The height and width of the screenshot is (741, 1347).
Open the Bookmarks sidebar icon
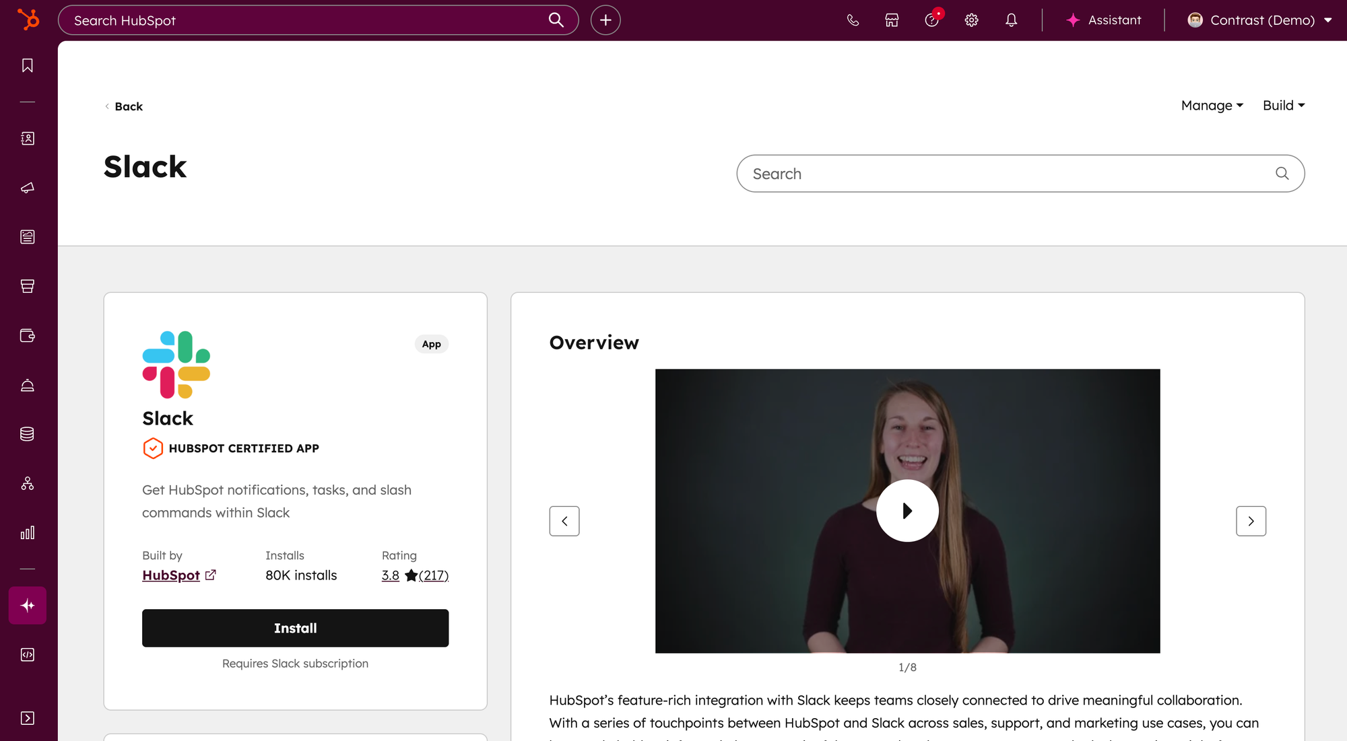(x=28, y=65)
